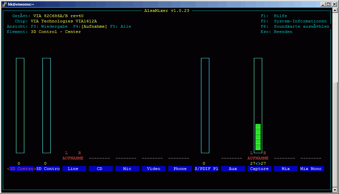Toggle Capture AUFNAHME record indicator
This screenshot has width=339, height=194.
click(258, 158)
